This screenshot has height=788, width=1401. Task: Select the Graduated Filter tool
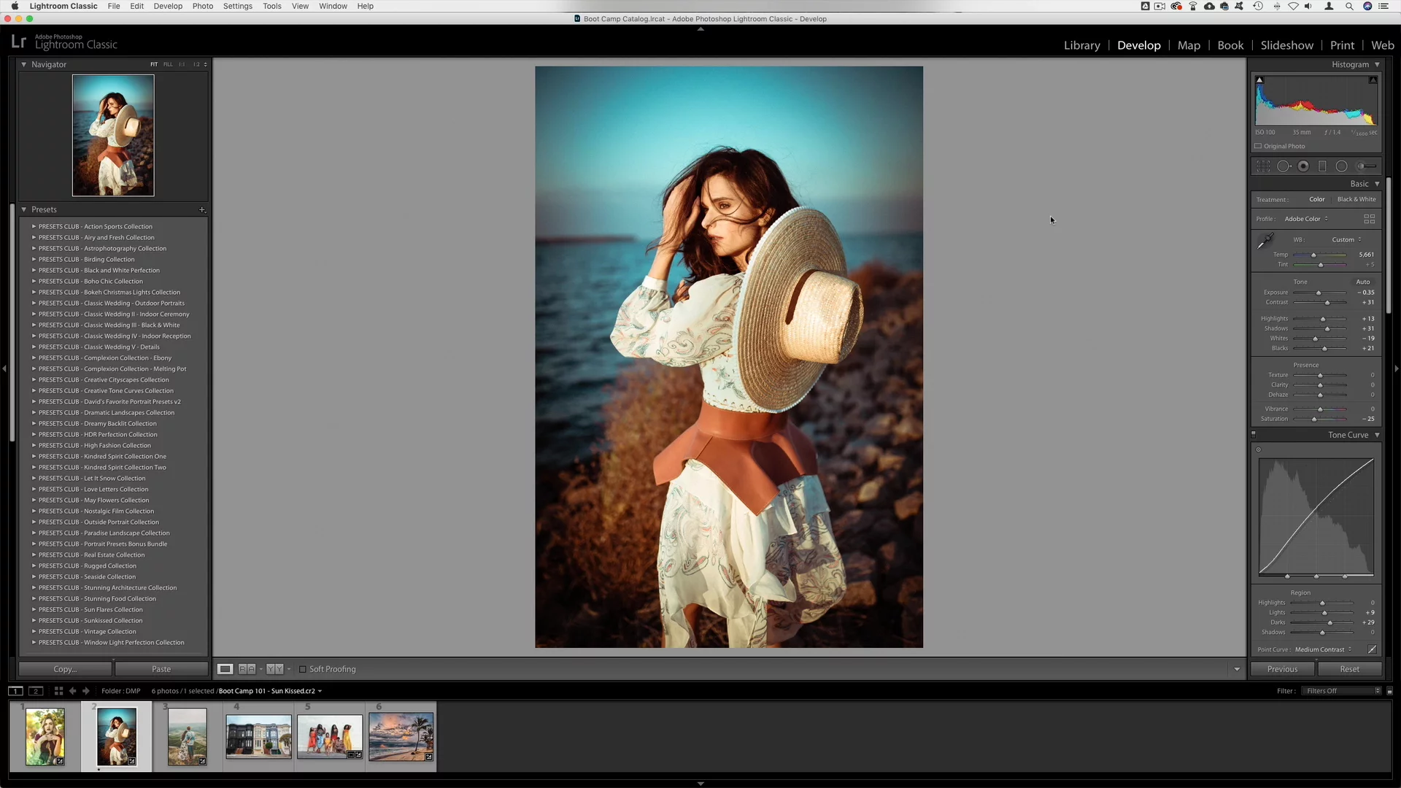[1322, 166]
